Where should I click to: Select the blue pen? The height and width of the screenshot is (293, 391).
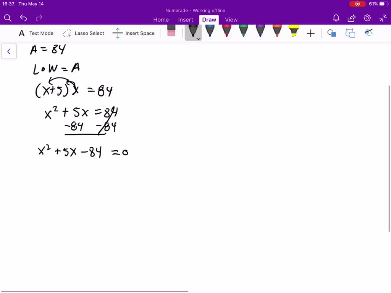tap(210, 31)
